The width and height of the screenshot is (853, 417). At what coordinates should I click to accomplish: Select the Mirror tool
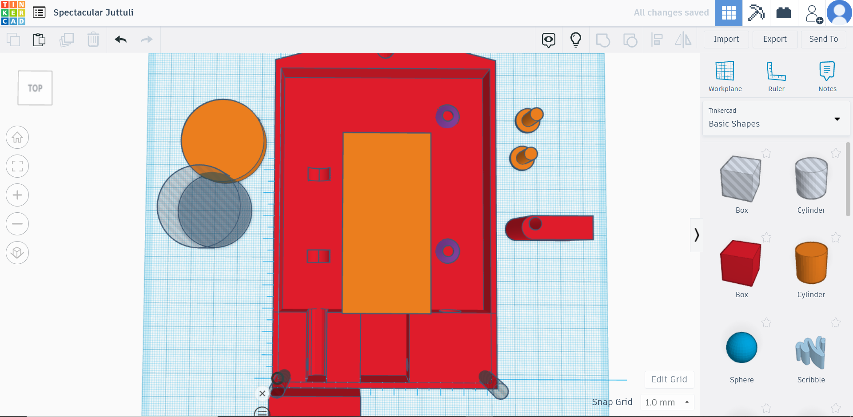click(683, 40)
